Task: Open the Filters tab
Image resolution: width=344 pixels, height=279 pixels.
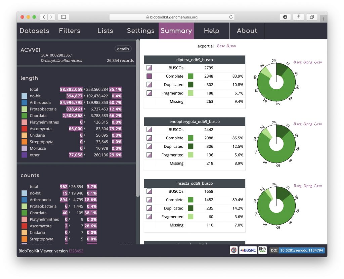Action: [70, 31]
